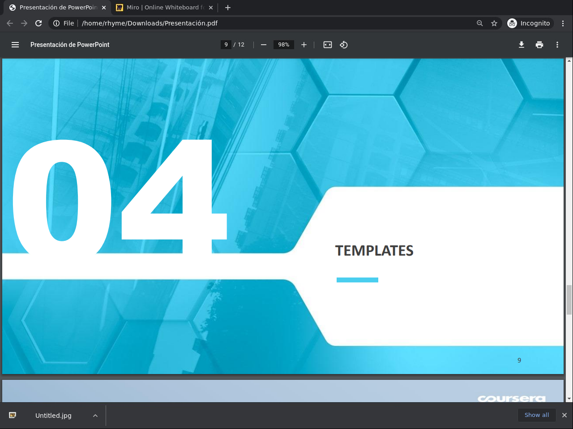Open Chrome customize and control menu
The height and width of the screenshot is (429, 573).
pos(563,23)
